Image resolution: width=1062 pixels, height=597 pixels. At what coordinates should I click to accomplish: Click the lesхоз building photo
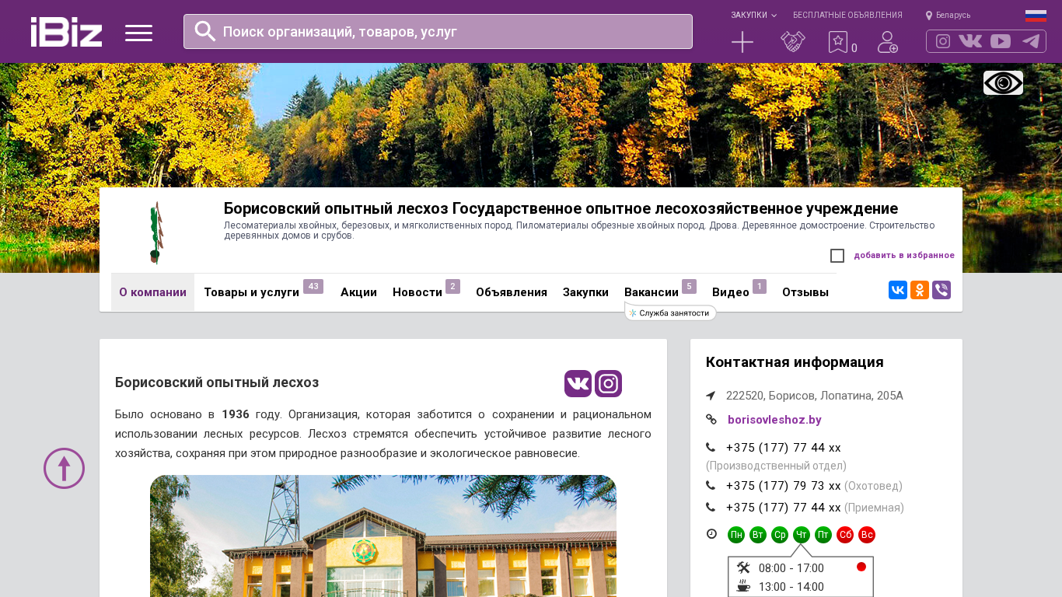pos(383,536)
